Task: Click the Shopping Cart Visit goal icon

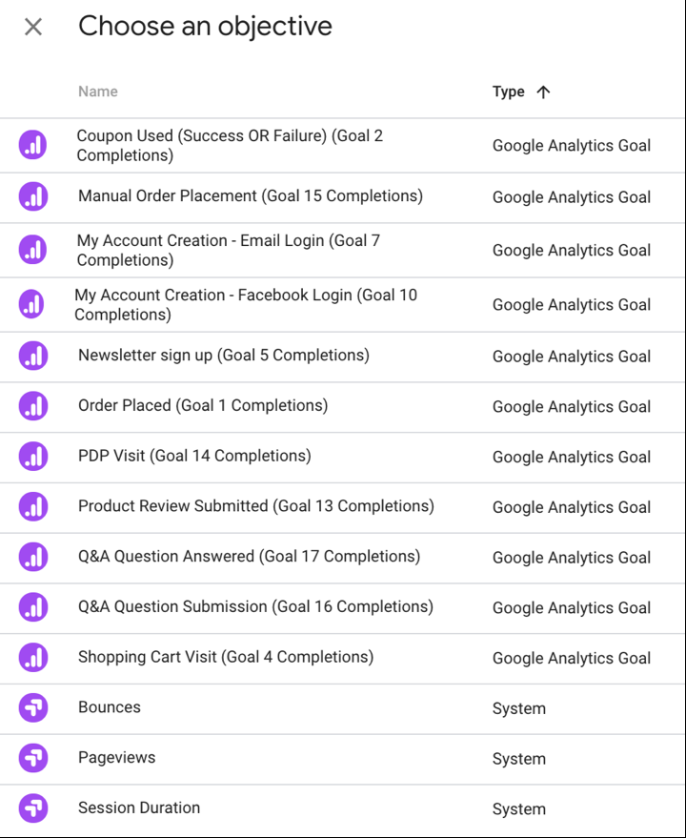Action: [x=33, y=658]
